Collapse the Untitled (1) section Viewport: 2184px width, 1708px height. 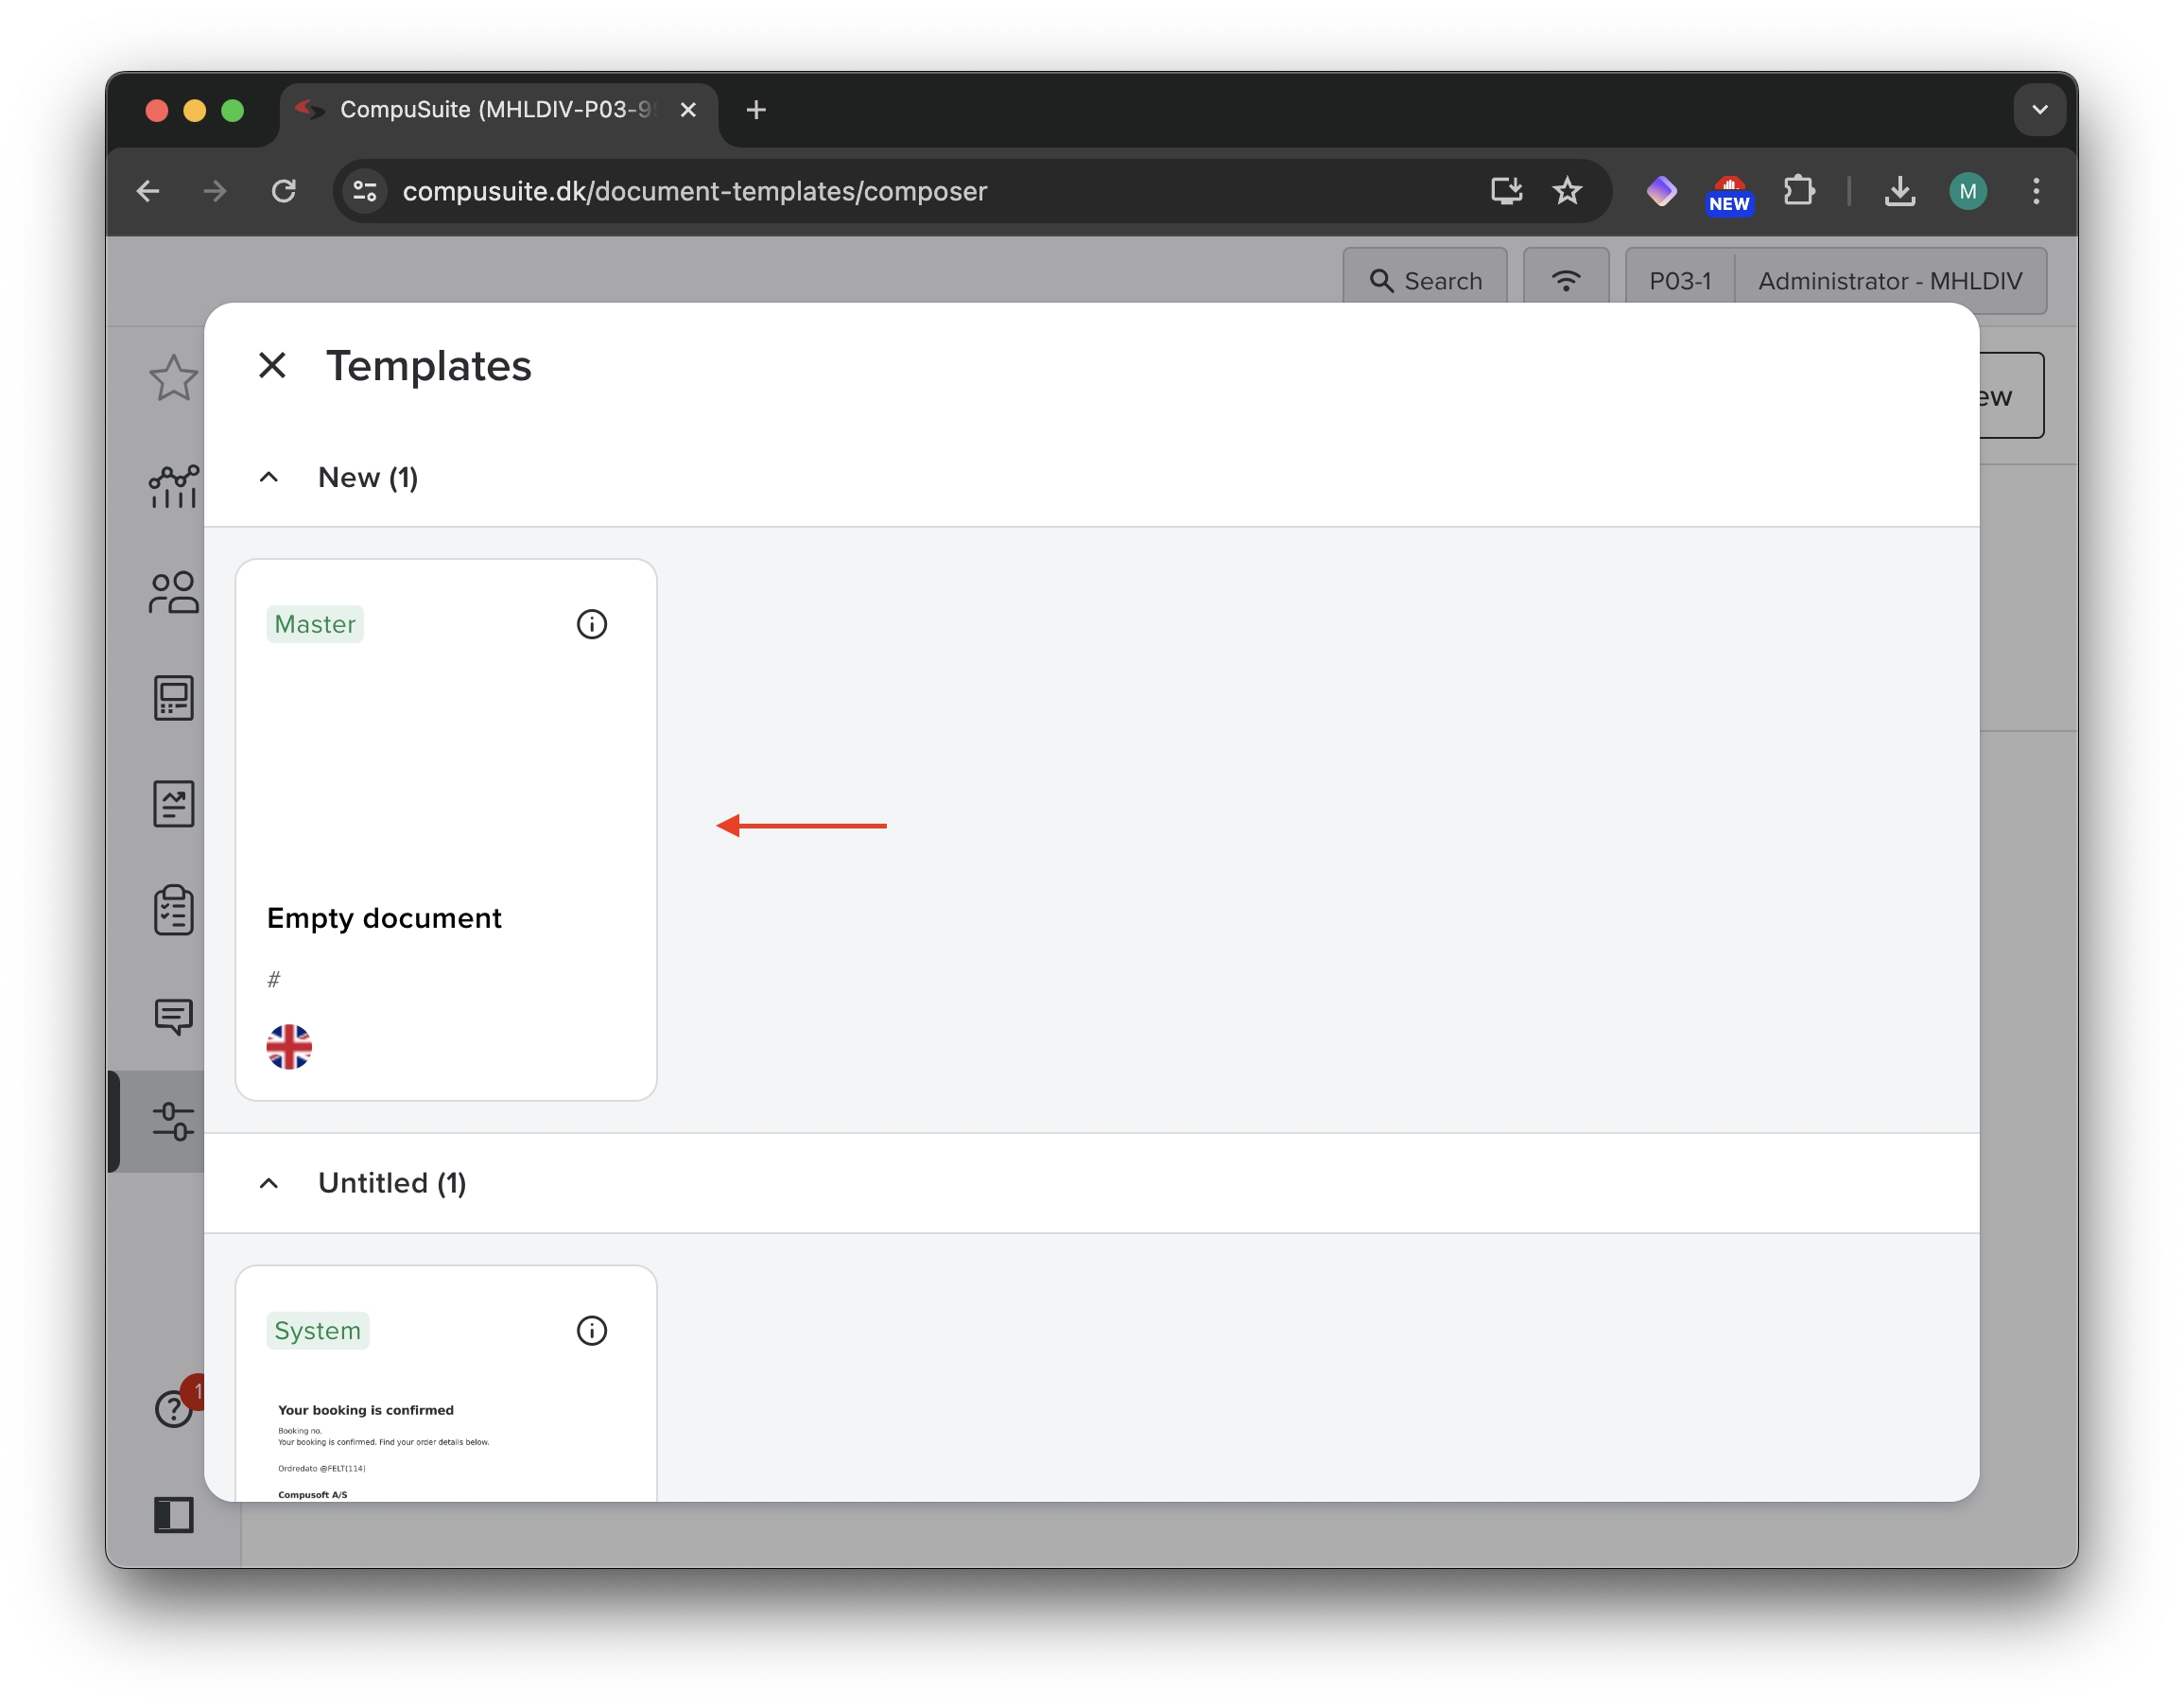tap(269, 1183)
